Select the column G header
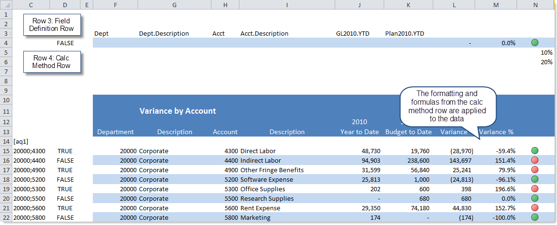 click(x=174, y=5)
